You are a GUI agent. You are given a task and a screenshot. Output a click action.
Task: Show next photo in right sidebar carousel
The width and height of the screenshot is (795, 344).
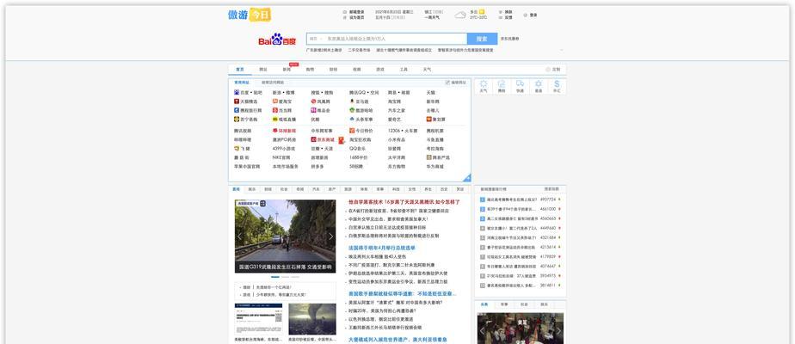558,331
